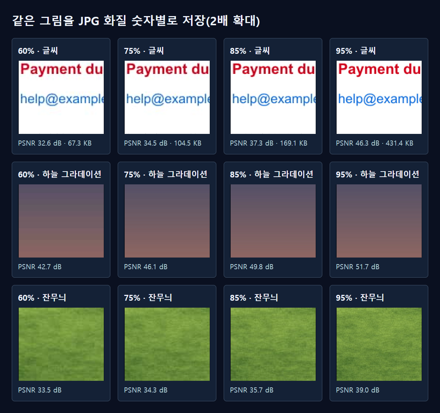Click the '60% · 글씨' card title
This screenshot has height=413, width=440.
click(x=38, y=51)
